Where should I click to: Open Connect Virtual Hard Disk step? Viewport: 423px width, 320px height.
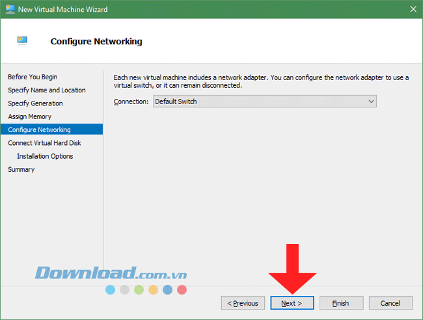(x=44, y=143)
